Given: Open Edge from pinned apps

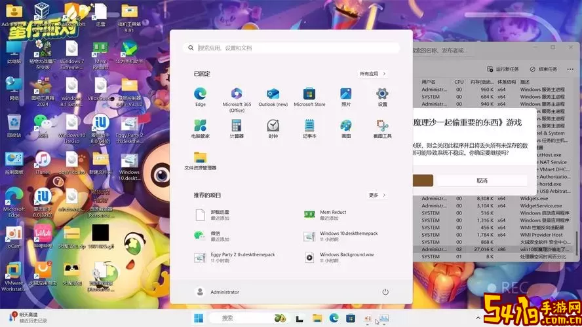Looking at the screenshot, I should [200, 97].
